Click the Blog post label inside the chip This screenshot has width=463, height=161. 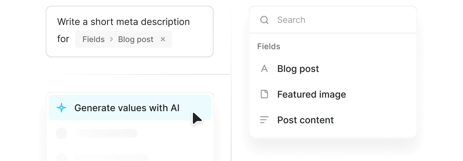pyautogui.click(x=136, y=39)
